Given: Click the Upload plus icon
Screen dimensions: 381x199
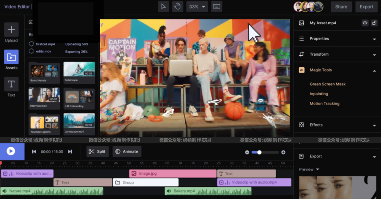Looking at the screenshot, I should [11, 30].
